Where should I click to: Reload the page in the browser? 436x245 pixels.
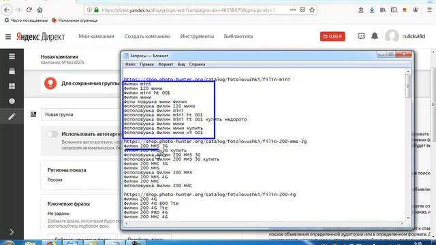coord(29,10)
